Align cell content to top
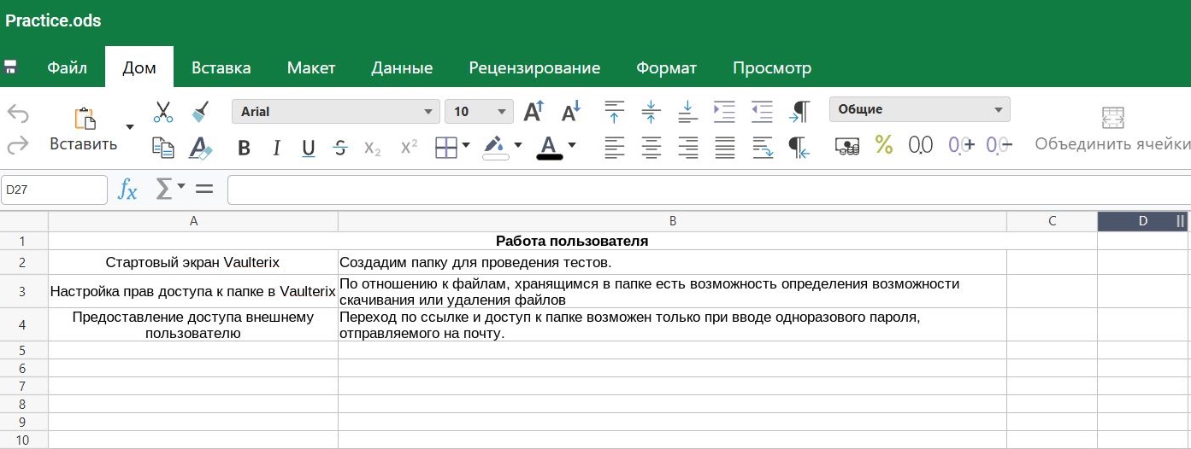Screen dimensions: 1191x449 point(615,111)
